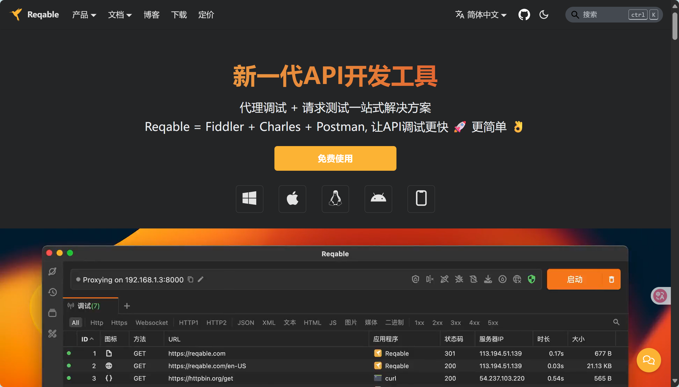The height and width of the screenshot is (387, 679).
Task: Open the chat support bubble
Action: click(649, 360)
